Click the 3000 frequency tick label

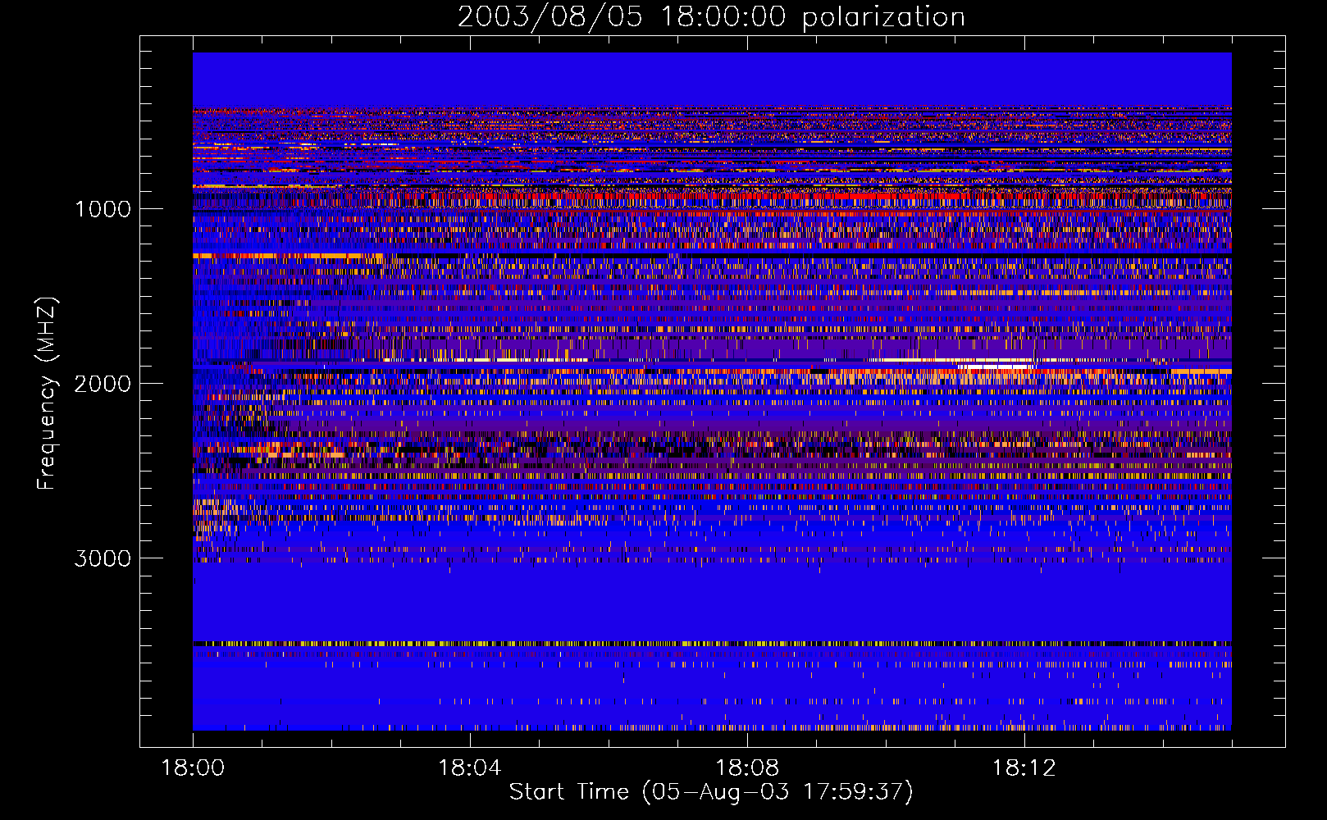103,558
